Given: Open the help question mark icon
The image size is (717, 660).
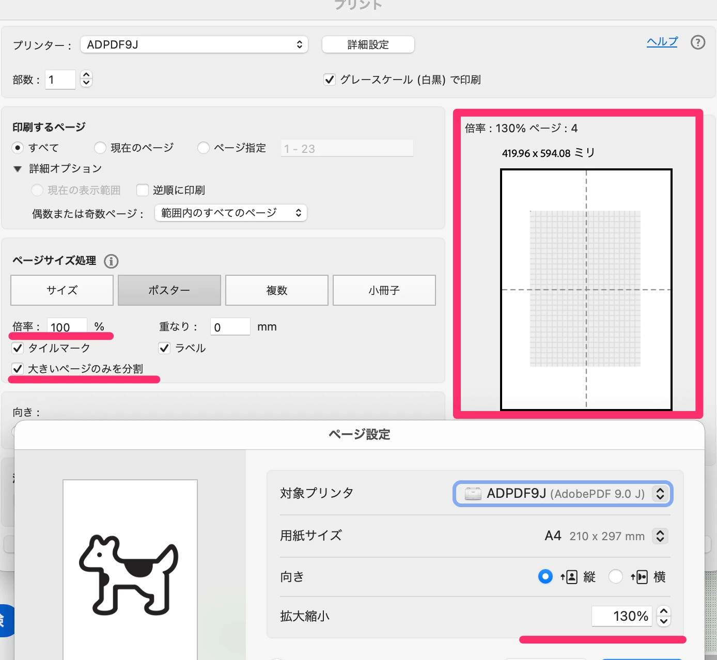Looking at the screenshot, I should pyautogui.click(x=698, y=42).
